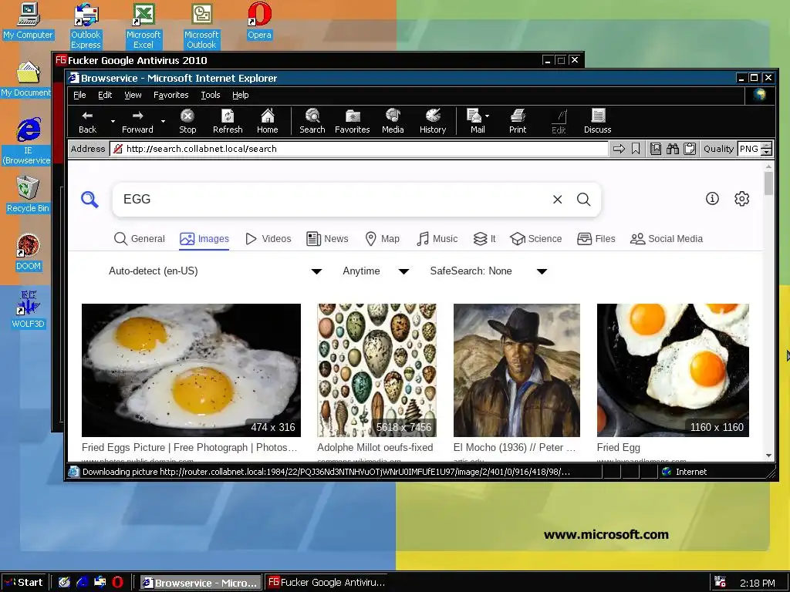
Task: Click the address bar URL field
Action: tap(359, 149)
